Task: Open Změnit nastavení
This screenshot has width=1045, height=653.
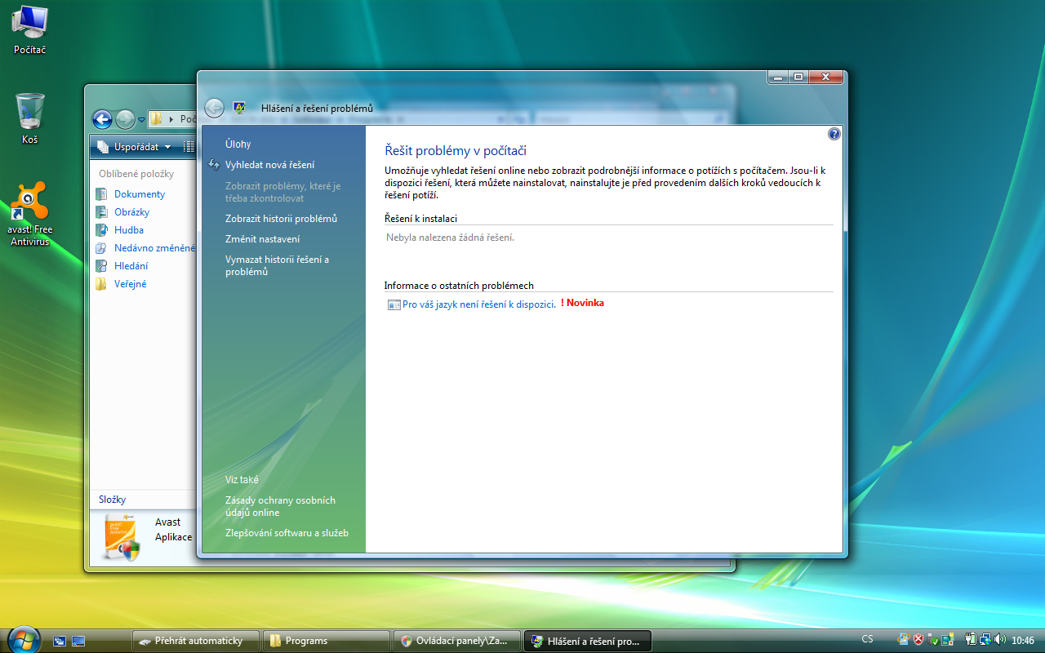Action: click(x=262, y=239)
